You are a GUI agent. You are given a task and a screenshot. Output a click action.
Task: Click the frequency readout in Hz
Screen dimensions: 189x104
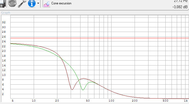tap(181, 1)
